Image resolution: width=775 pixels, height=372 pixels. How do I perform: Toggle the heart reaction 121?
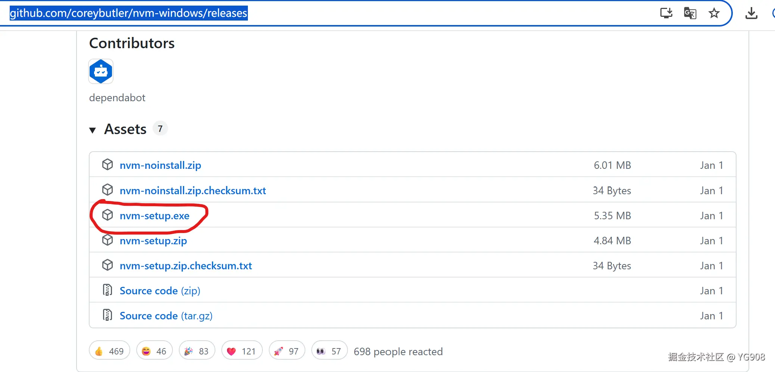[242, 351]
